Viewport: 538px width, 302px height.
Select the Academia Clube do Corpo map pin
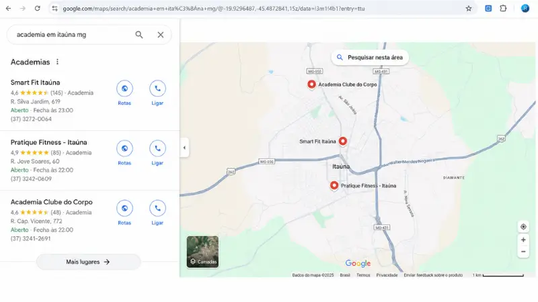(x=311, y=85)
